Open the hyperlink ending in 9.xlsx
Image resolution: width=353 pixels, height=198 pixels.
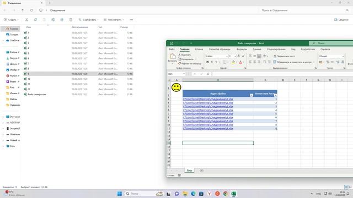pyautogui.click(x=208, y=128)
